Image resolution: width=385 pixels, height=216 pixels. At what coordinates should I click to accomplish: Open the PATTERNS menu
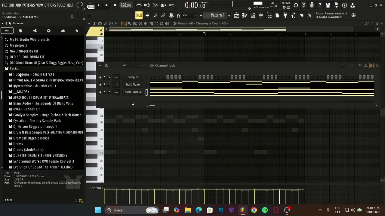(x=29, y=5)
